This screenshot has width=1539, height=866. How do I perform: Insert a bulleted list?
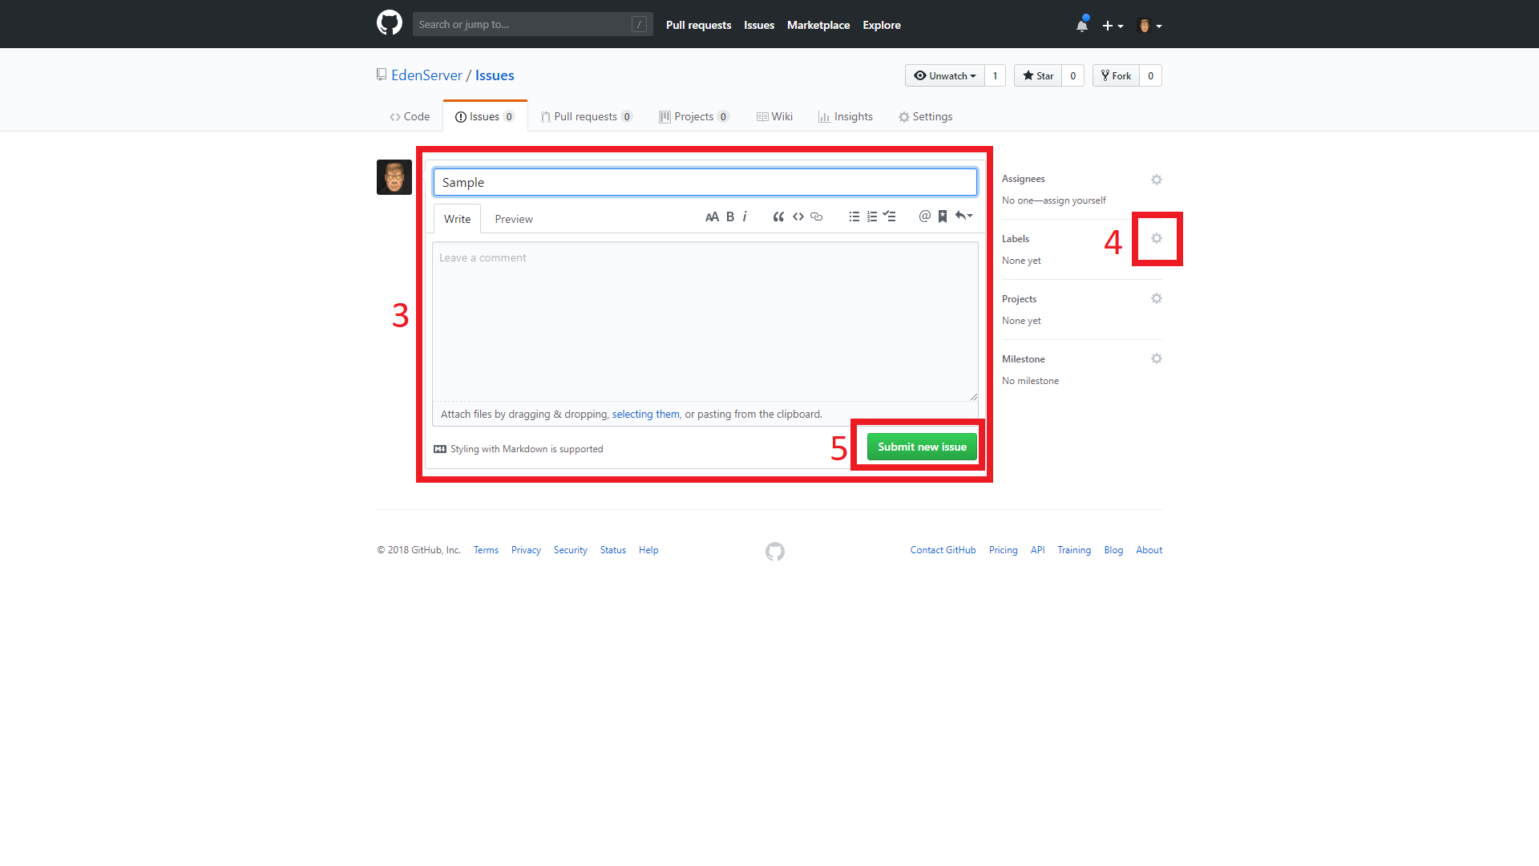pyautogui.click(x=854, y=216)
